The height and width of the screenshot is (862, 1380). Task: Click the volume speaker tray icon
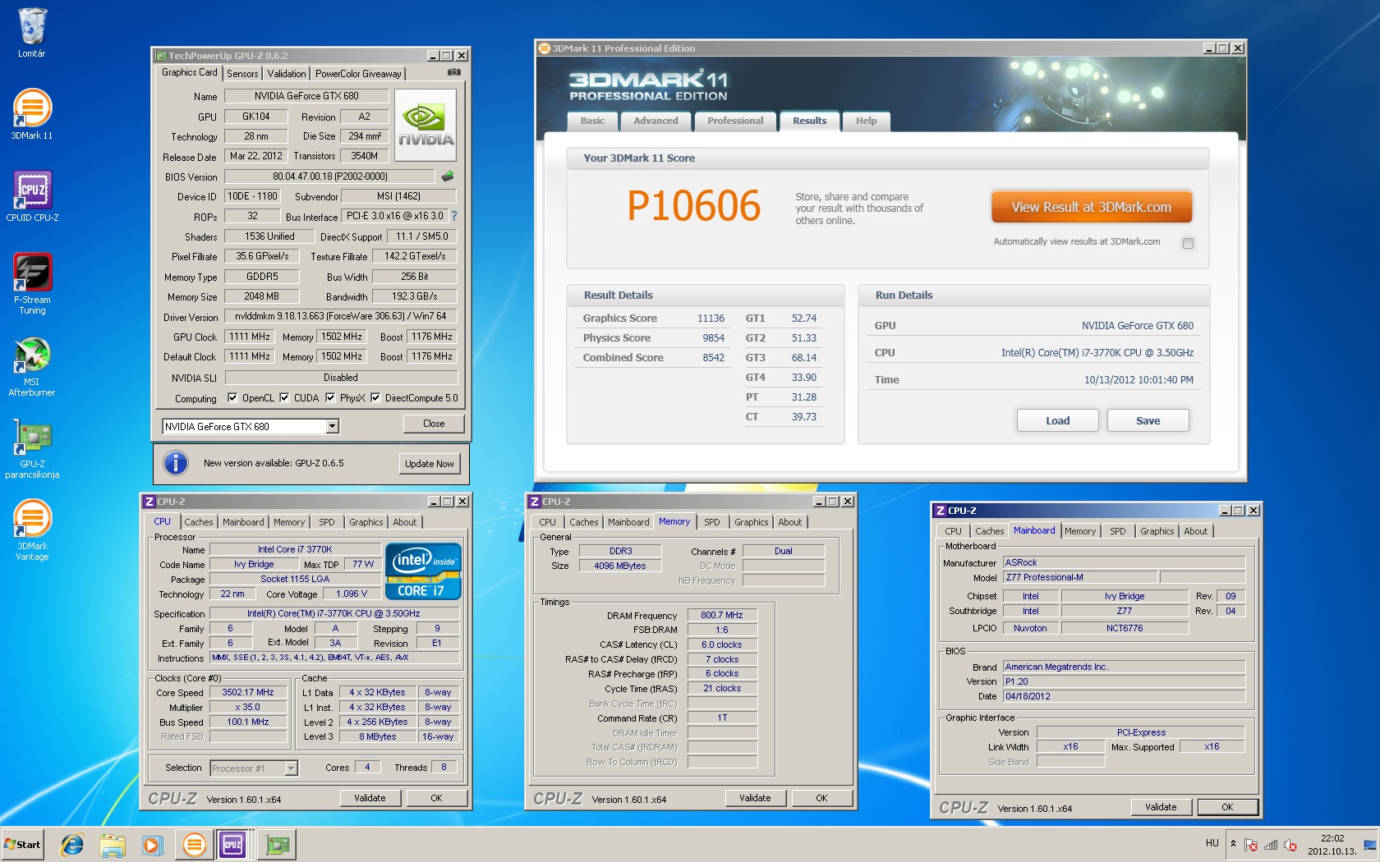tap(1290, 844)
